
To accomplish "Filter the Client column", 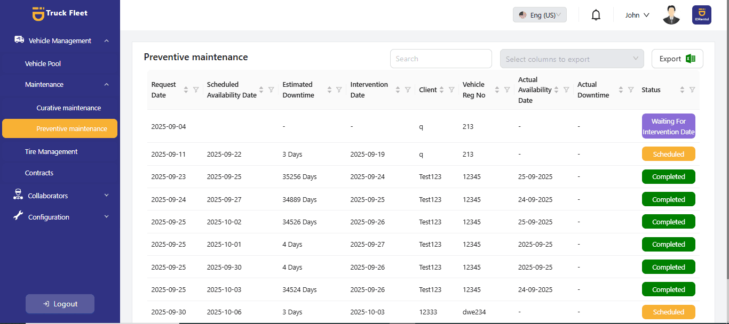I will (451, 90).
